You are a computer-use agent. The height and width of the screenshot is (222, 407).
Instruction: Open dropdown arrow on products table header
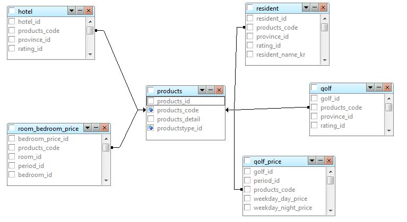[202, 90]
